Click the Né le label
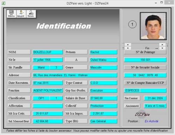Screen dimensions: 175x135 point(19,60)
